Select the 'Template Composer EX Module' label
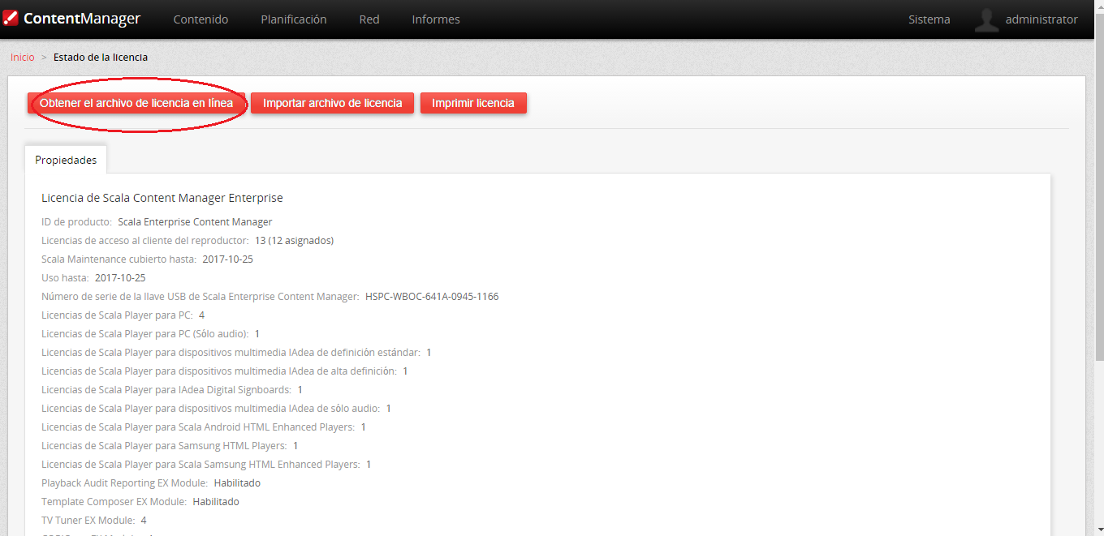The width and height of the screenshot is (1104, 536). click(114, 502)
